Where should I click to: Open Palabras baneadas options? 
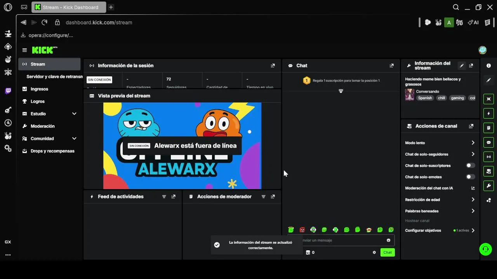pyautogui.click(x=440, y=211)
